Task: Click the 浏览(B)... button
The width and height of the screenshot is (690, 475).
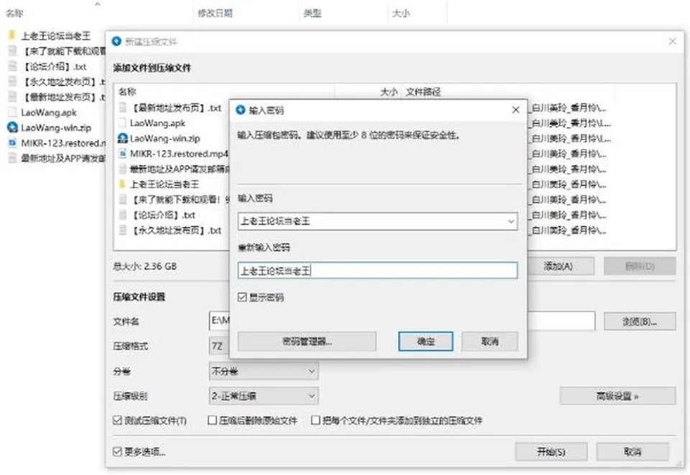Action: point(640,321)
